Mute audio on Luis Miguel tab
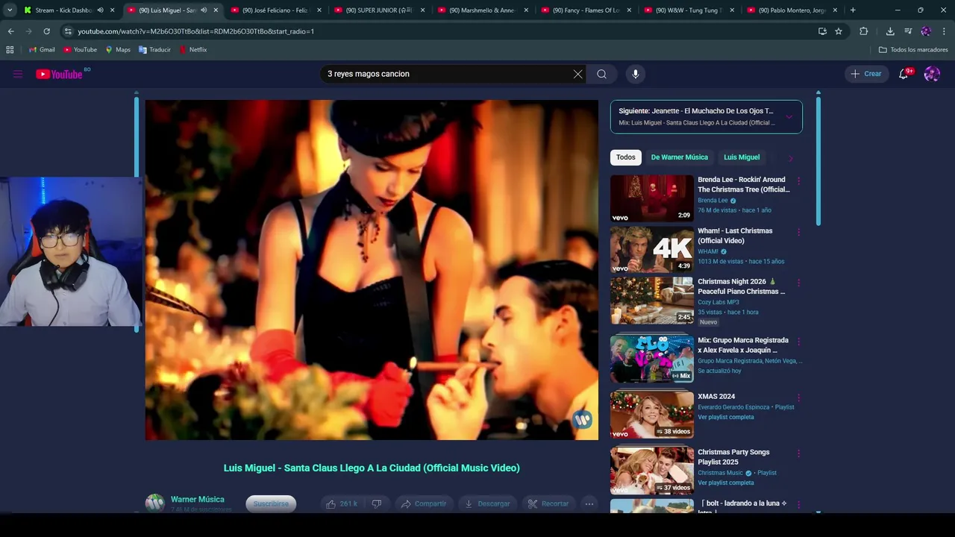The image size is (955, 537). pyautogui.click(x=204, y=10)
